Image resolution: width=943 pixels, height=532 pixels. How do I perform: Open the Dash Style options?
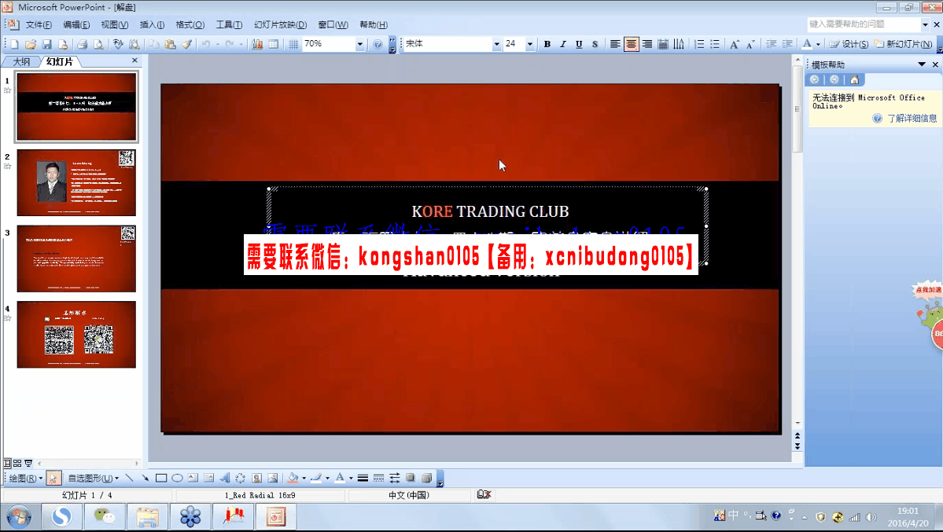click(378, 478)
